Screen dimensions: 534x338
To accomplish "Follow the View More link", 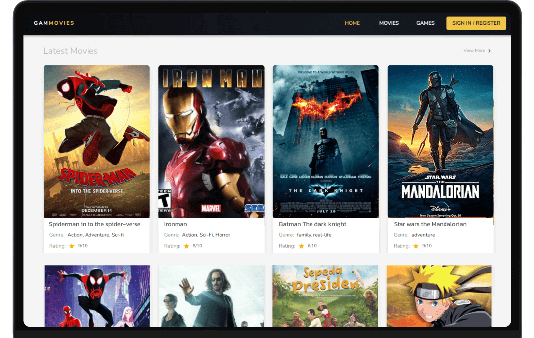I will point(474,51).
